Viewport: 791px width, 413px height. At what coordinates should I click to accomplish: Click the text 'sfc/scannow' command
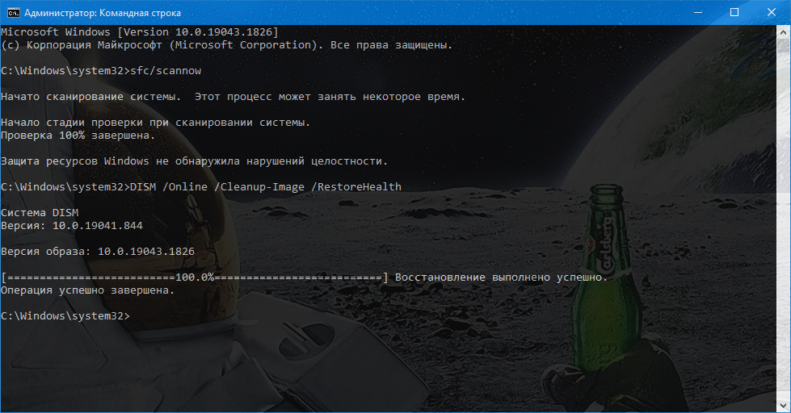[x=166, y=71]
